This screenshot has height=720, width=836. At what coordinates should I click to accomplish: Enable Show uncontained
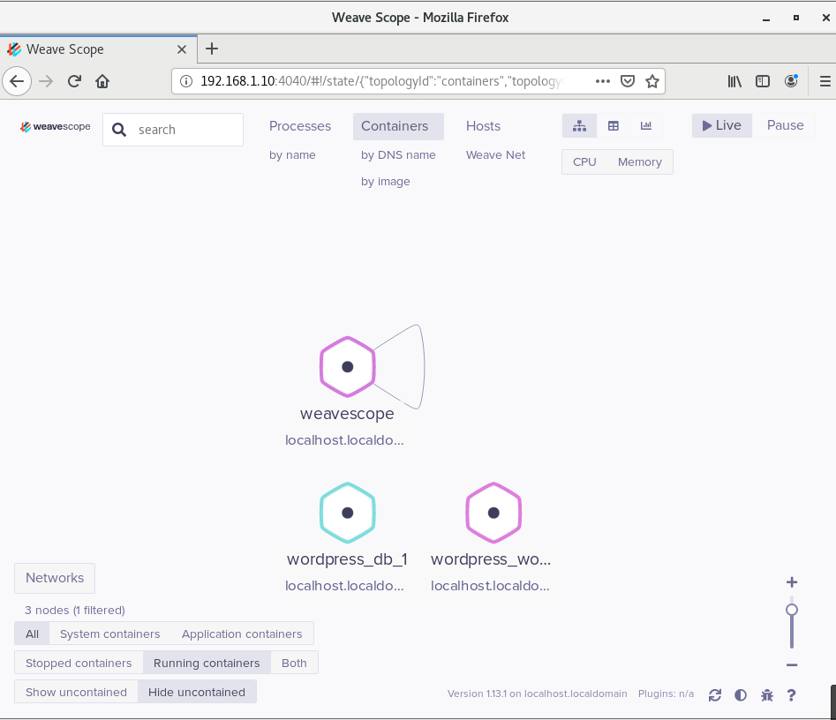[x=76, y=692]
